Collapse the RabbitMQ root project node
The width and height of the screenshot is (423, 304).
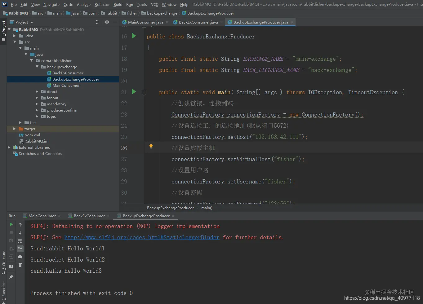coord(9,29)
